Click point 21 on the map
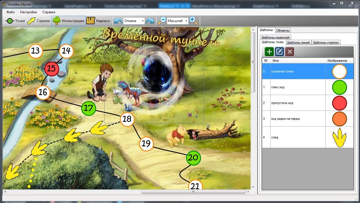360x203 pixels. tap(195, 185)
